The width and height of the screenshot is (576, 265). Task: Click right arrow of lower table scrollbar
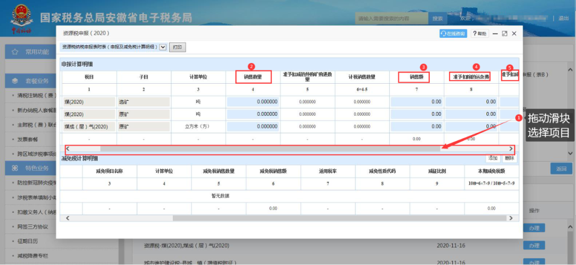coord(510,218)
